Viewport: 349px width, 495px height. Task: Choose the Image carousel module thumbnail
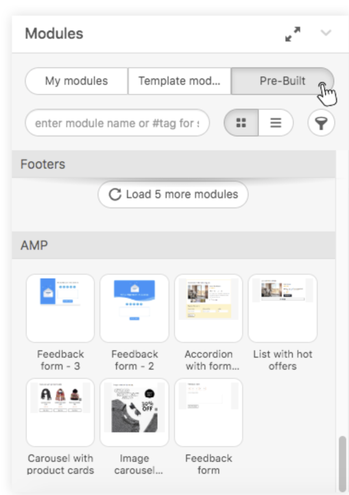(134, 412)
